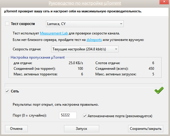The height and width of the screenshot is (136, 170).
Task: Click the для отдачи label
Action: [23, 63]
